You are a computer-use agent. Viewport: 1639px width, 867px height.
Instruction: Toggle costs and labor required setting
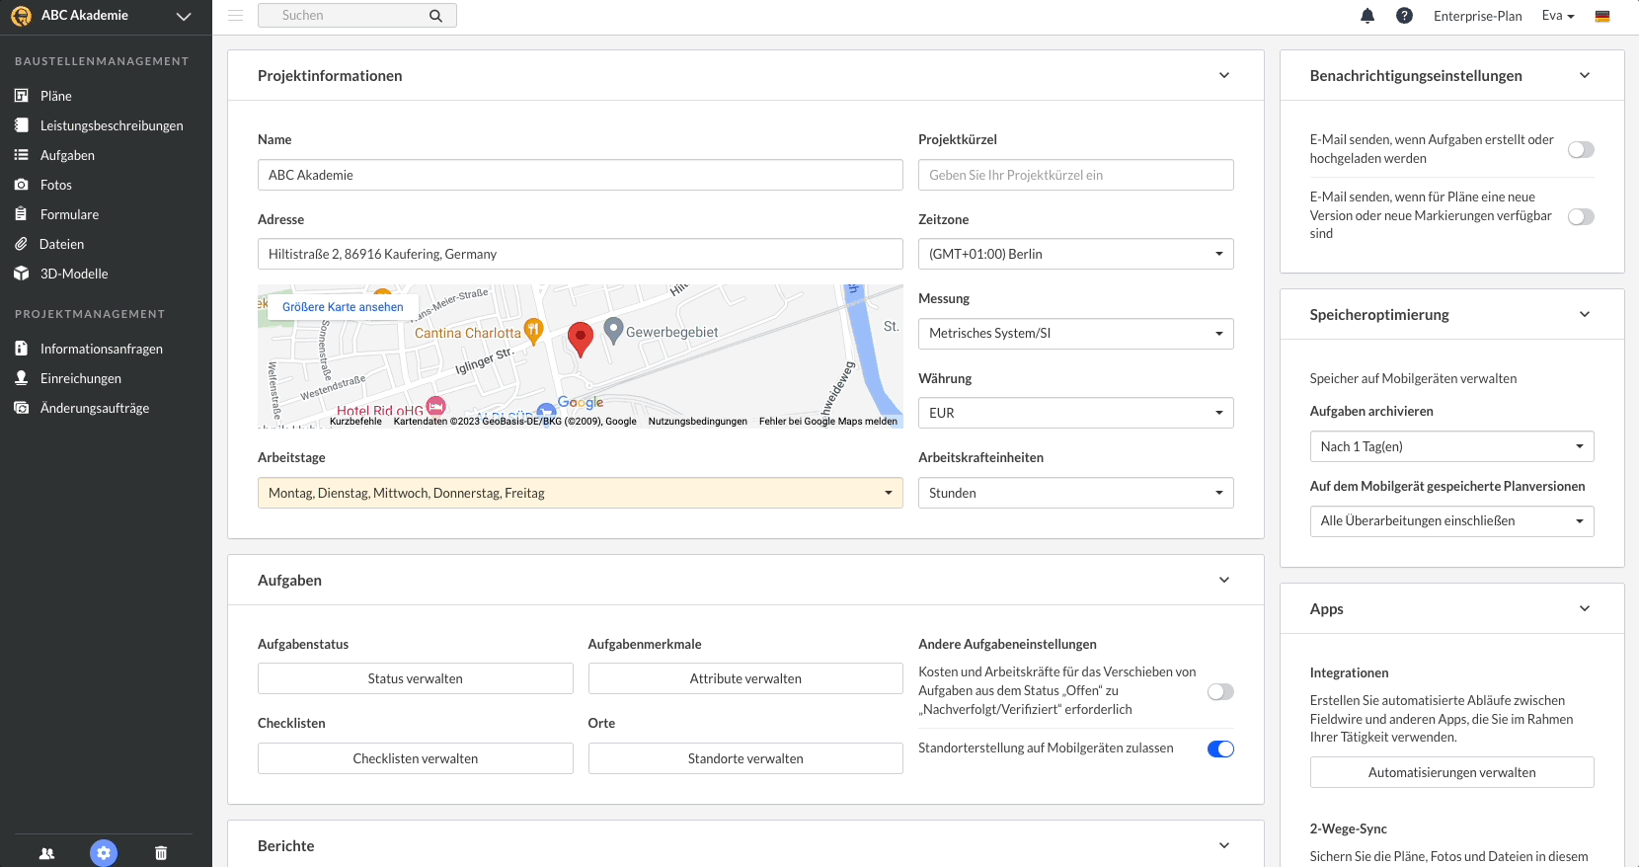point(1220,691)
